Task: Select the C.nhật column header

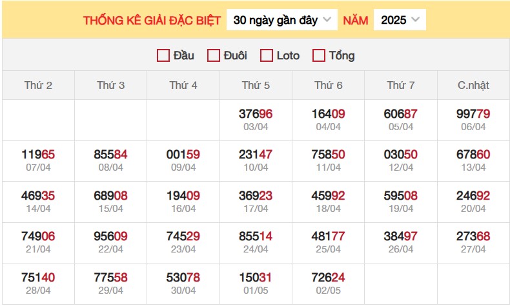Action: pyautogui.click(x=473, y=85)
